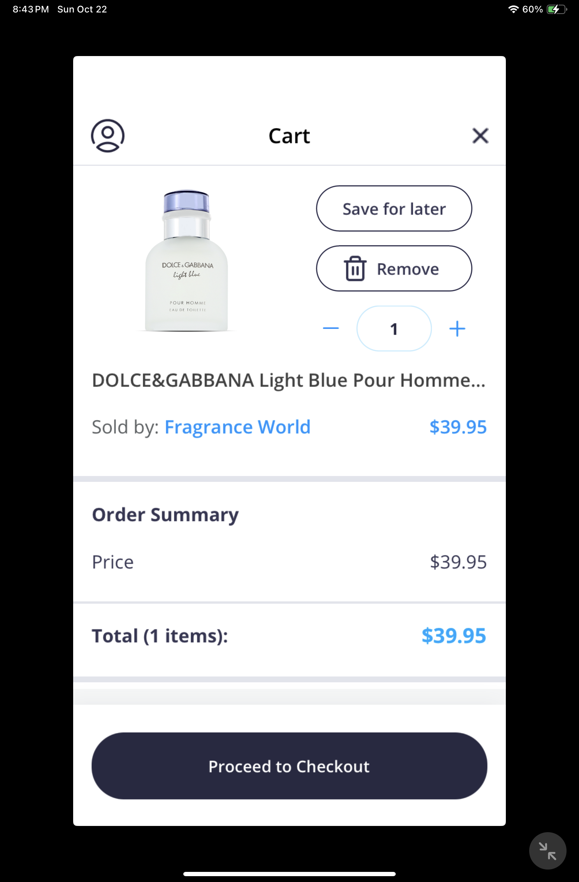
Task: Open the user profile icon
Action: pyautogui.click(x=108, y=136)
